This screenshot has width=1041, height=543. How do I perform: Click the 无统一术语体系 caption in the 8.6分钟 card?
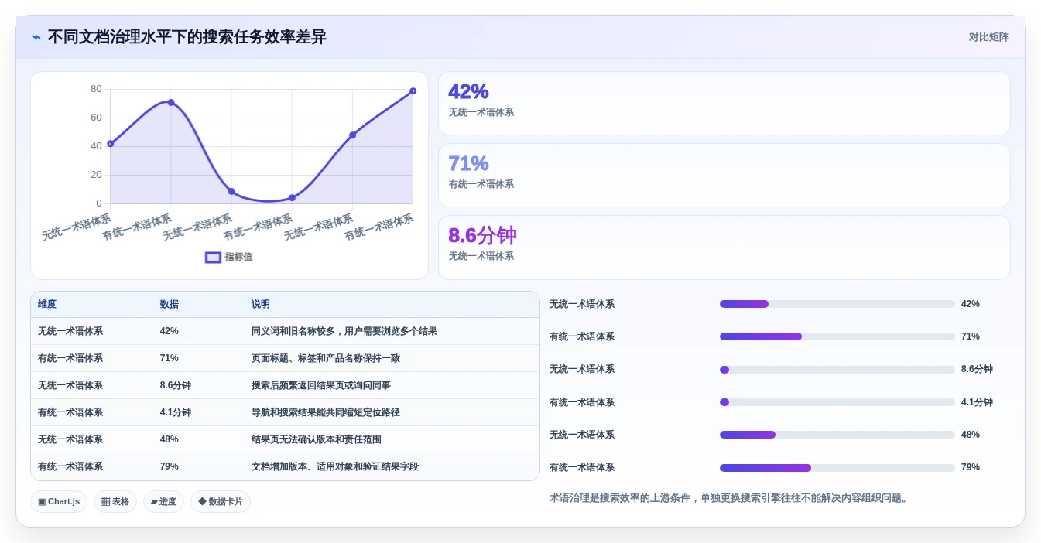pos(481,256)
